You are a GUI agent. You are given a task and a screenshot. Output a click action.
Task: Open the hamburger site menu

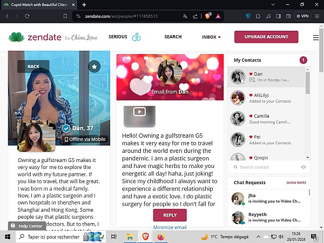316,37
